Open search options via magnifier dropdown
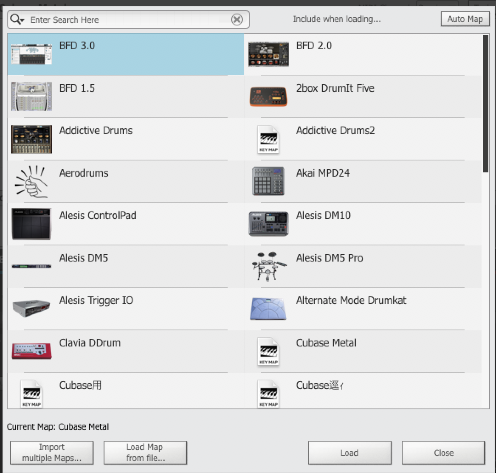This screenshot has width=496, height=473. point(17,20)
